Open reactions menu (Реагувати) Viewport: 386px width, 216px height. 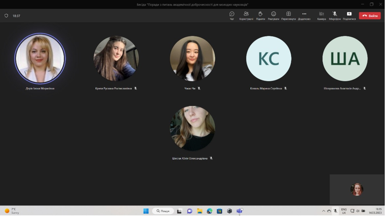(x=273, y=16)
